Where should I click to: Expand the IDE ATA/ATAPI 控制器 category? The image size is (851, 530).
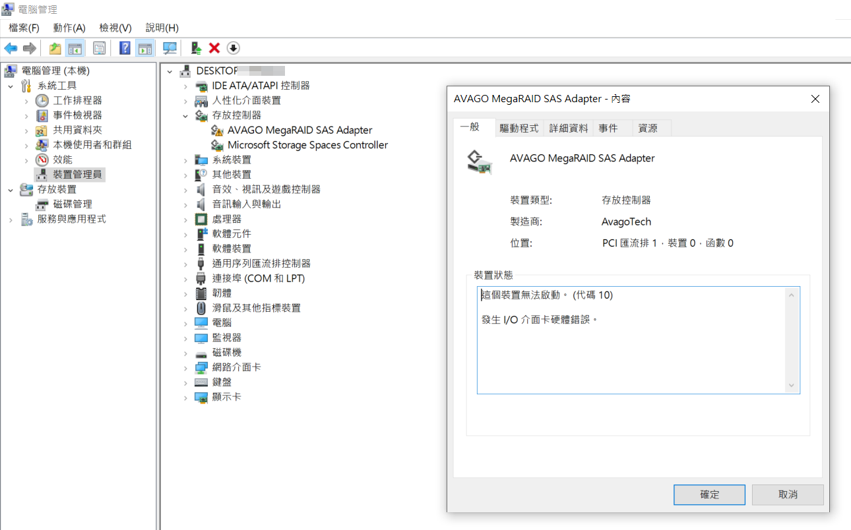pyautogui.click(x=186, y=86)
